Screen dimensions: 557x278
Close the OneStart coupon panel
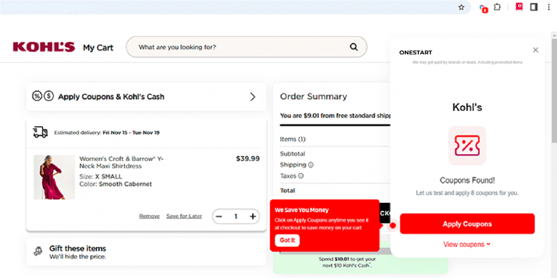click(536, 50)
